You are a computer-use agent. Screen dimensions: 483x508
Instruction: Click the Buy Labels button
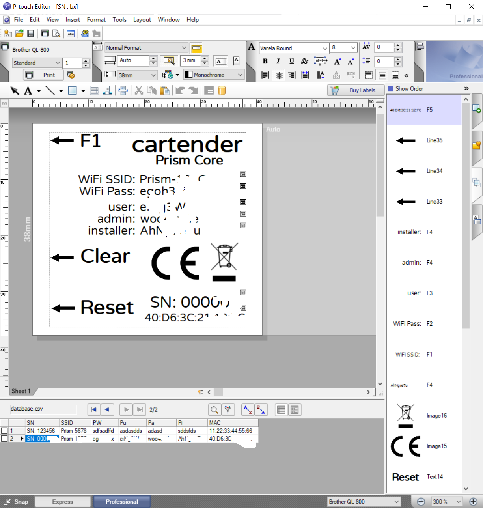(x=356, y=90)
